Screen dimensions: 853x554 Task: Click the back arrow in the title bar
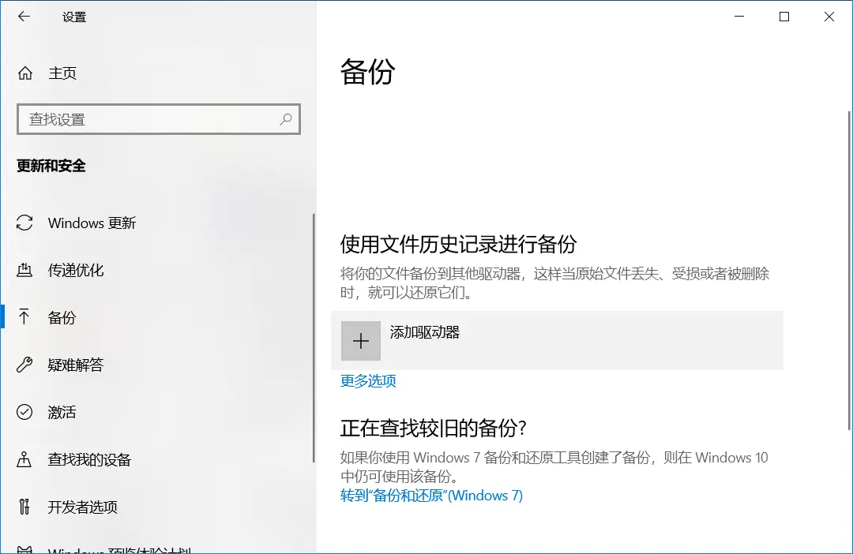(x=24, y=17)
